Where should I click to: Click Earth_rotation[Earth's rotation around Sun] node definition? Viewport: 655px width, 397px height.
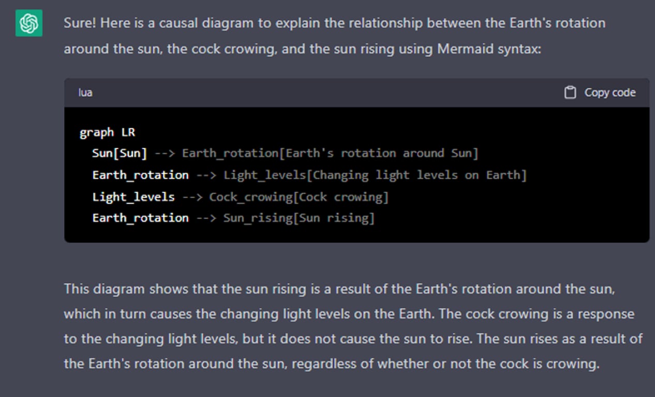(x=330, y=153)
